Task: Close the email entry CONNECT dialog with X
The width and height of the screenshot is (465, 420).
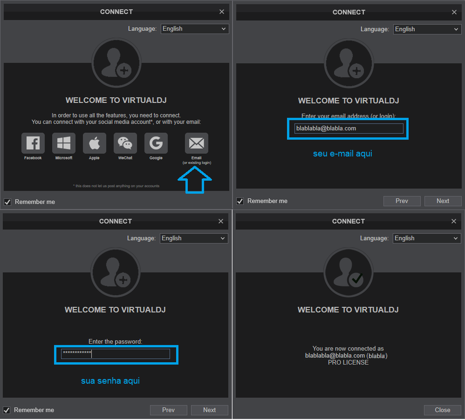Action: (454, 12)
